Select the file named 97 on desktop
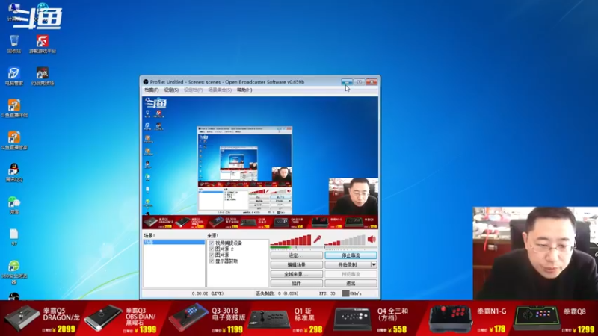The width and height of the screenshot is (598, 336). coord(14,237)
